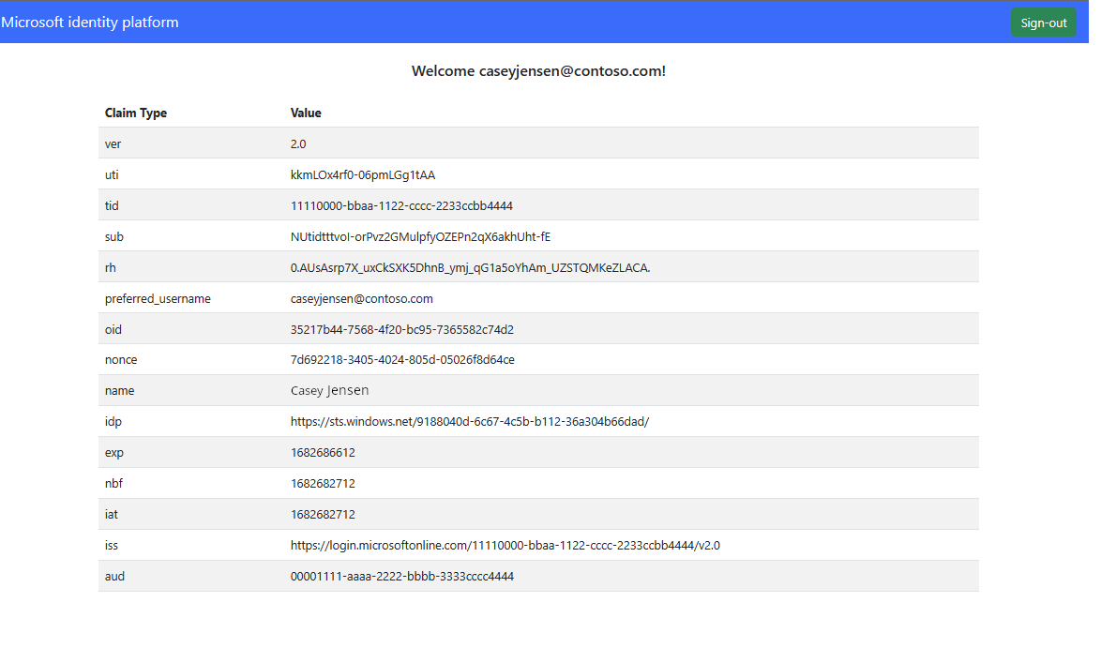Viewport: 1101px width, 663px height.
Task: Select the value kkmLOx4rf0-06pmLGg1tAA
Action: (x=363, y=174)
